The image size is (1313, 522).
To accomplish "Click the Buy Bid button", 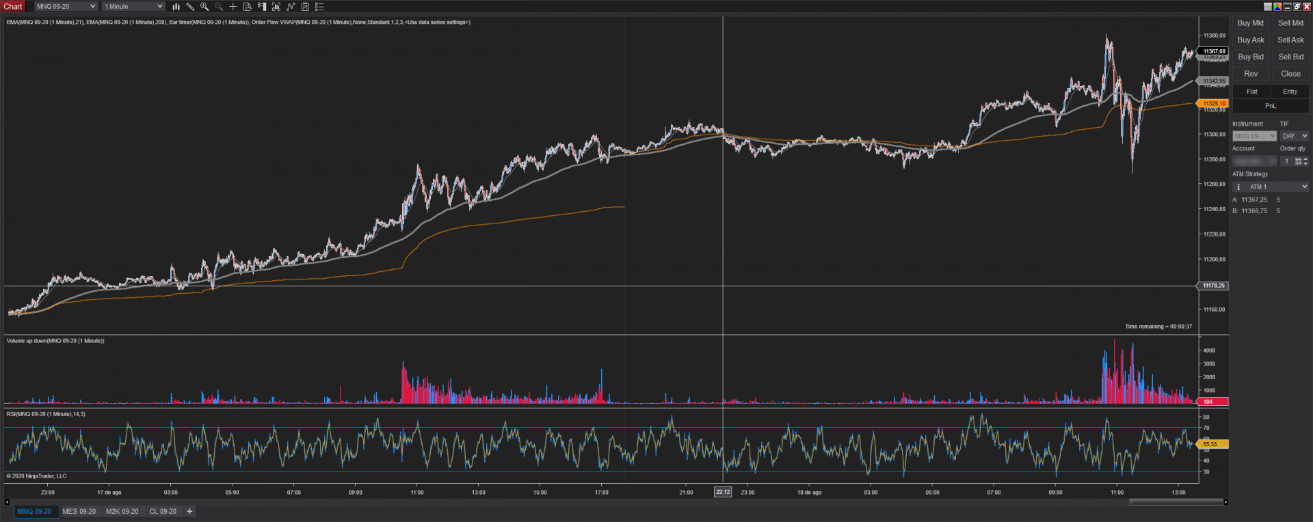I will coord(1251,57).
